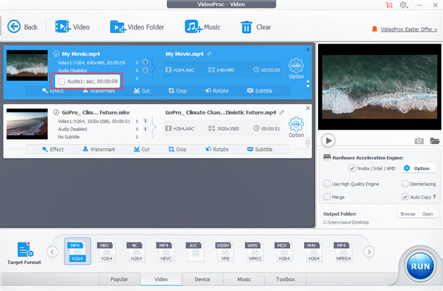Expand Audio Disabled selector for GoPro video

tap(137, 129)
